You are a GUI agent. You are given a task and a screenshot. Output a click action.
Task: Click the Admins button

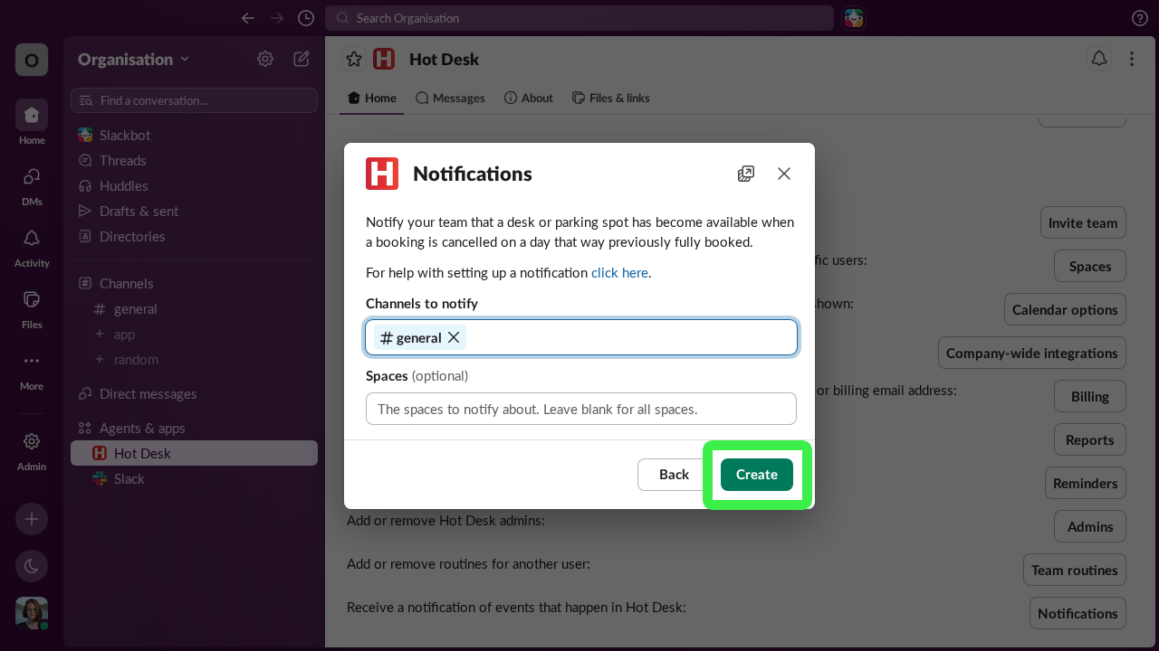[1090, 526]
